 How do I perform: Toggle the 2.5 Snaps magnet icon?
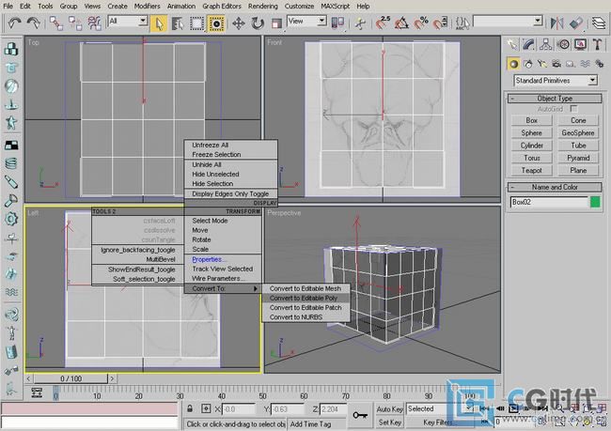click(x=383, y=23)
